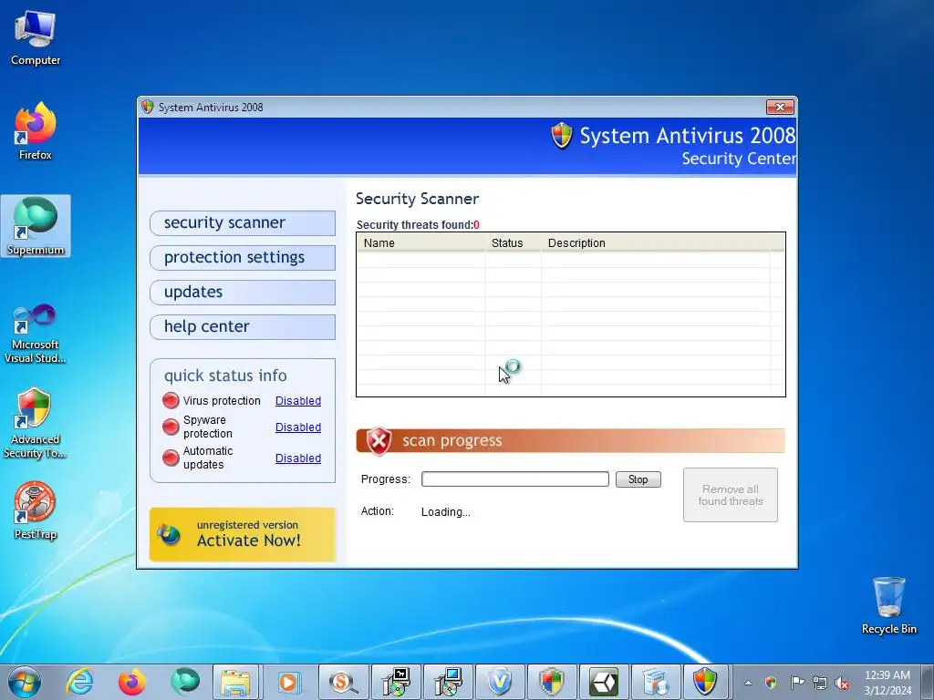Screen dimensions: 934x700
Task: Click the red X shield scan progress icon
Action: 379,441
